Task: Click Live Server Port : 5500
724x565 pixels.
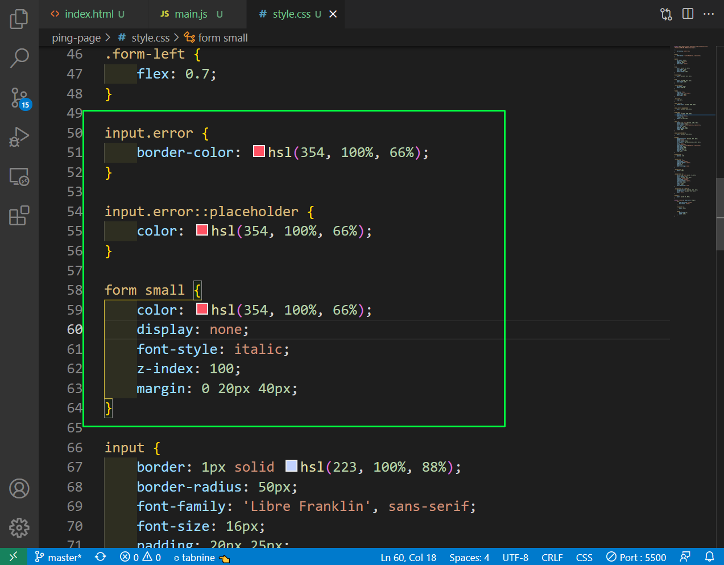Action: coord(636,557)
